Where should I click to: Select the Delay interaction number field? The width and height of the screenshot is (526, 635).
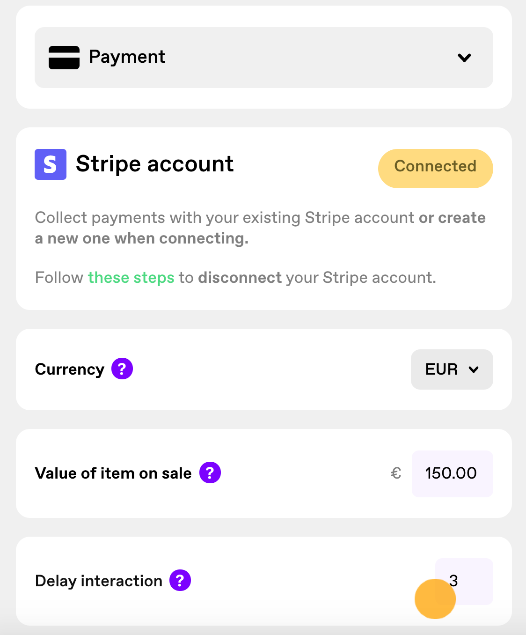pyautogui.click(x=464, y=581)
